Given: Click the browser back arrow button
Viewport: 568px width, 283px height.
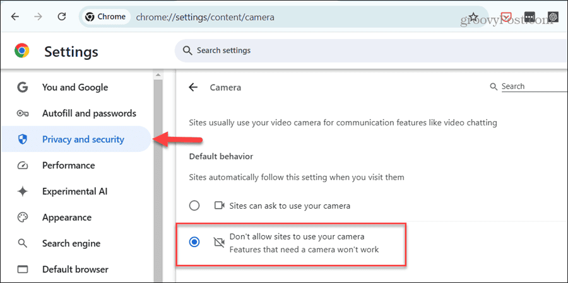Looking at the screenshot, I should [x=15, y=17].
